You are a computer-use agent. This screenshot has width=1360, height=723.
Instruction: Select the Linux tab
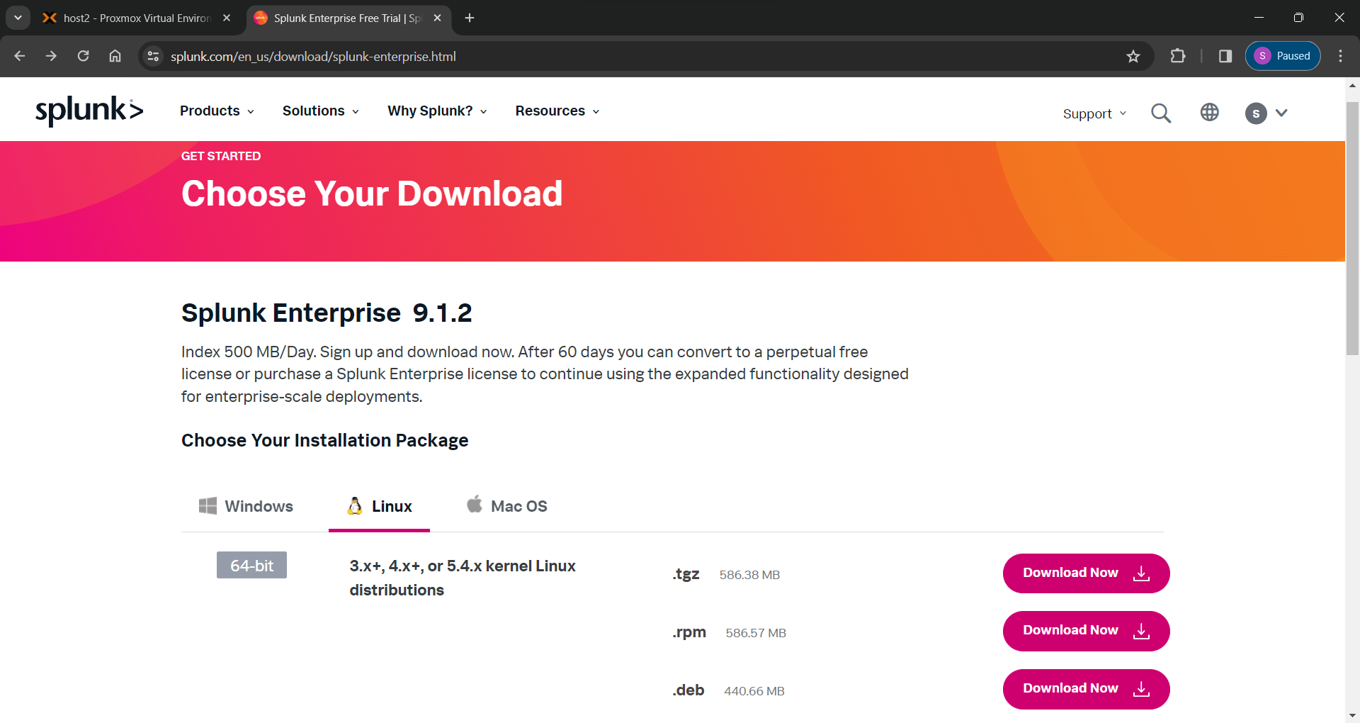click(x=380, y=506)
